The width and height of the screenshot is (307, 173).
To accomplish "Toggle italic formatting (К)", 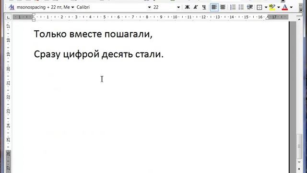I will 195,7.
